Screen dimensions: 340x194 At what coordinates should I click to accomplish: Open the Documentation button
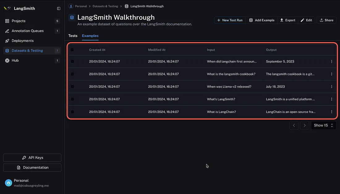pos(32,167)
